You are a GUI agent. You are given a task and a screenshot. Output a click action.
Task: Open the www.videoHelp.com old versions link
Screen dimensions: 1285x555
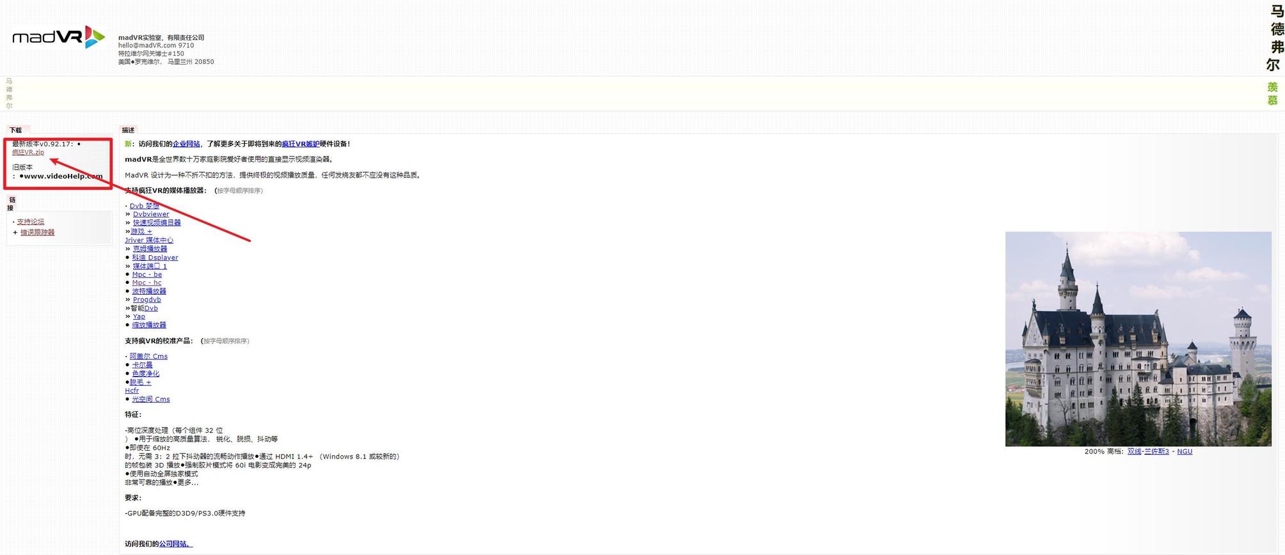tap(63, 176)
